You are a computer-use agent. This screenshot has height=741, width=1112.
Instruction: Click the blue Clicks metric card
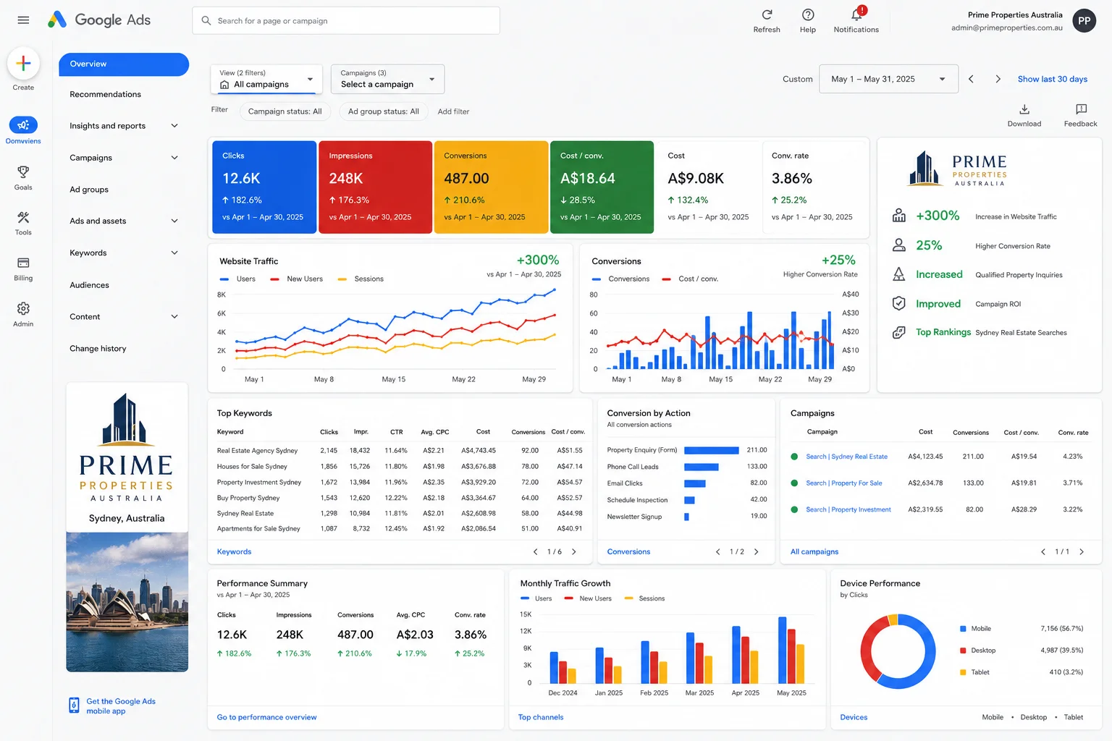point(264,187)
